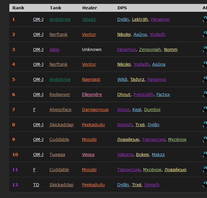207x198 pixels.
Task: Open healer Moozki in rank 9 row
Action: 89,139
